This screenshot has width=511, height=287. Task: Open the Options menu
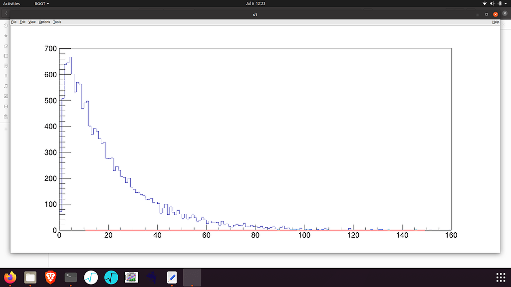tap(44, 22)
